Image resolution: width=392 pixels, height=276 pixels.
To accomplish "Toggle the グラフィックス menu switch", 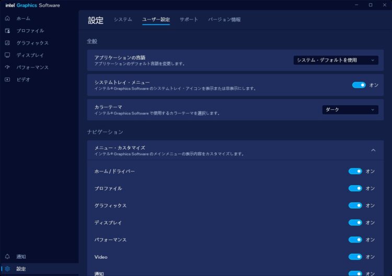I will click(355, 205).
